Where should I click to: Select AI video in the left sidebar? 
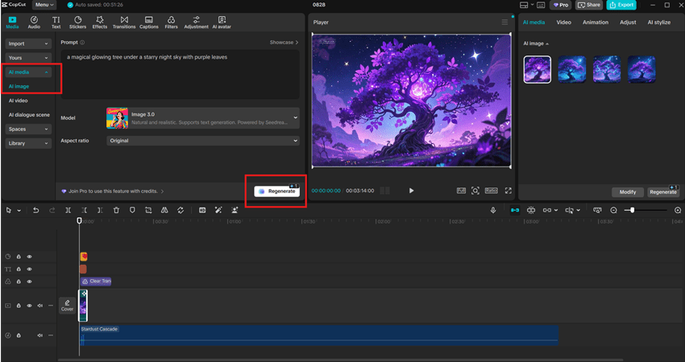pyautogui.click(x=19, y=101)
